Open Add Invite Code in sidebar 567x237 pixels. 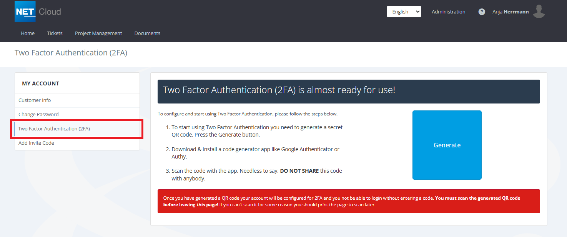(36, 143)
